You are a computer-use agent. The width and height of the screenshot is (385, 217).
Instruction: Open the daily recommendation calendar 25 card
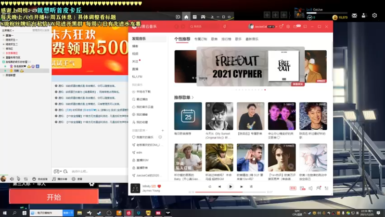click(x=188, y=116)
